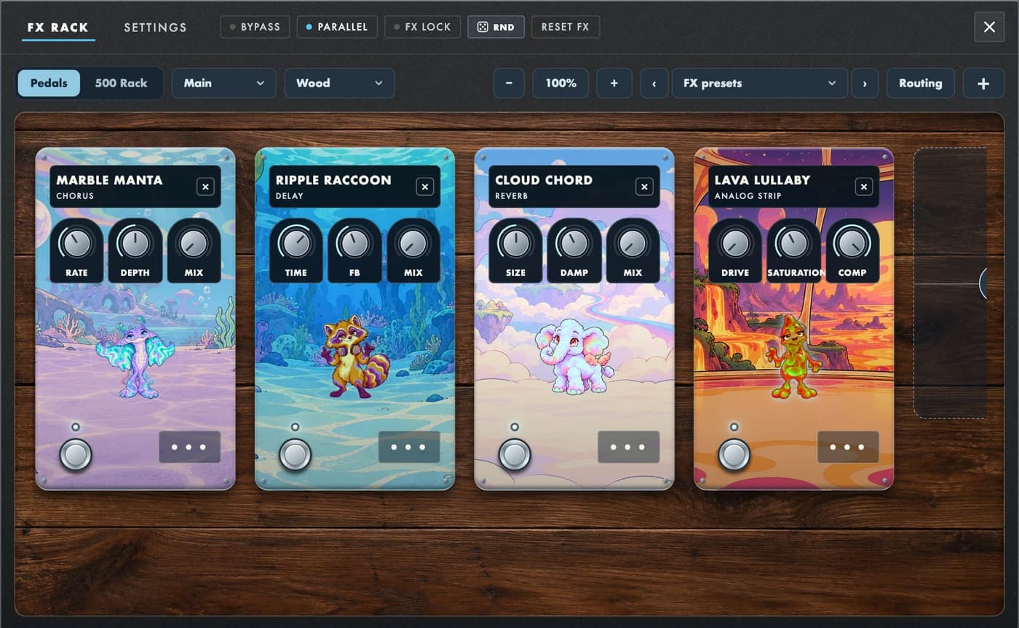The image size is (1019, 628).
Task: Click the Reset FX button
Action: [566, 27]
